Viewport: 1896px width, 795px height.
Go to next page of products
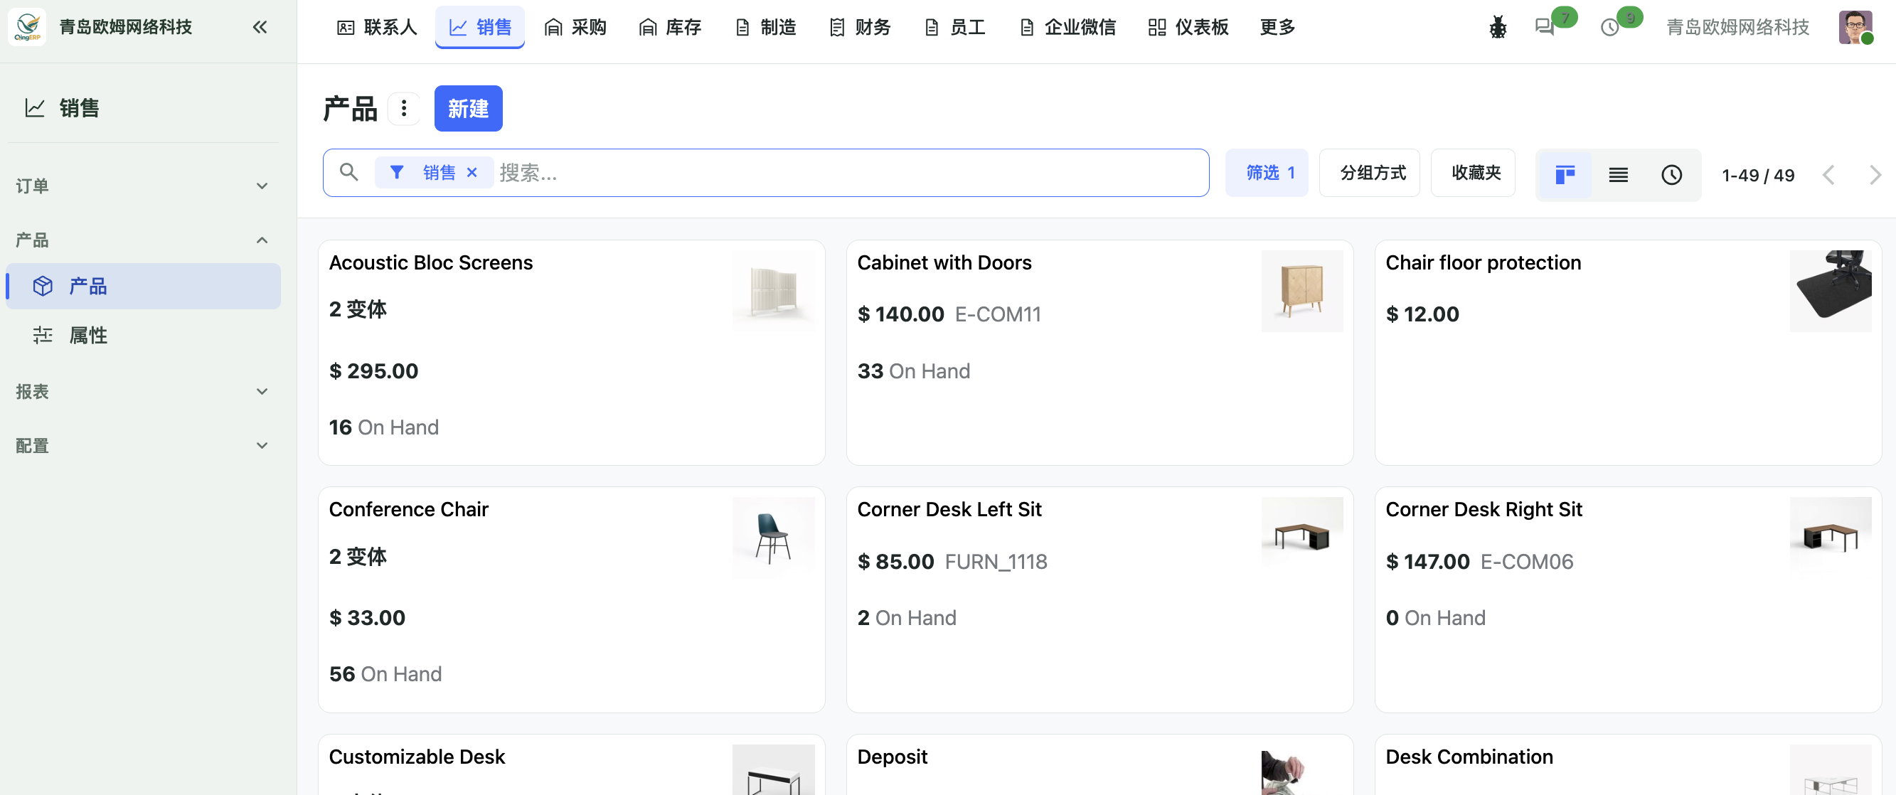click(x=1875, y=174)
